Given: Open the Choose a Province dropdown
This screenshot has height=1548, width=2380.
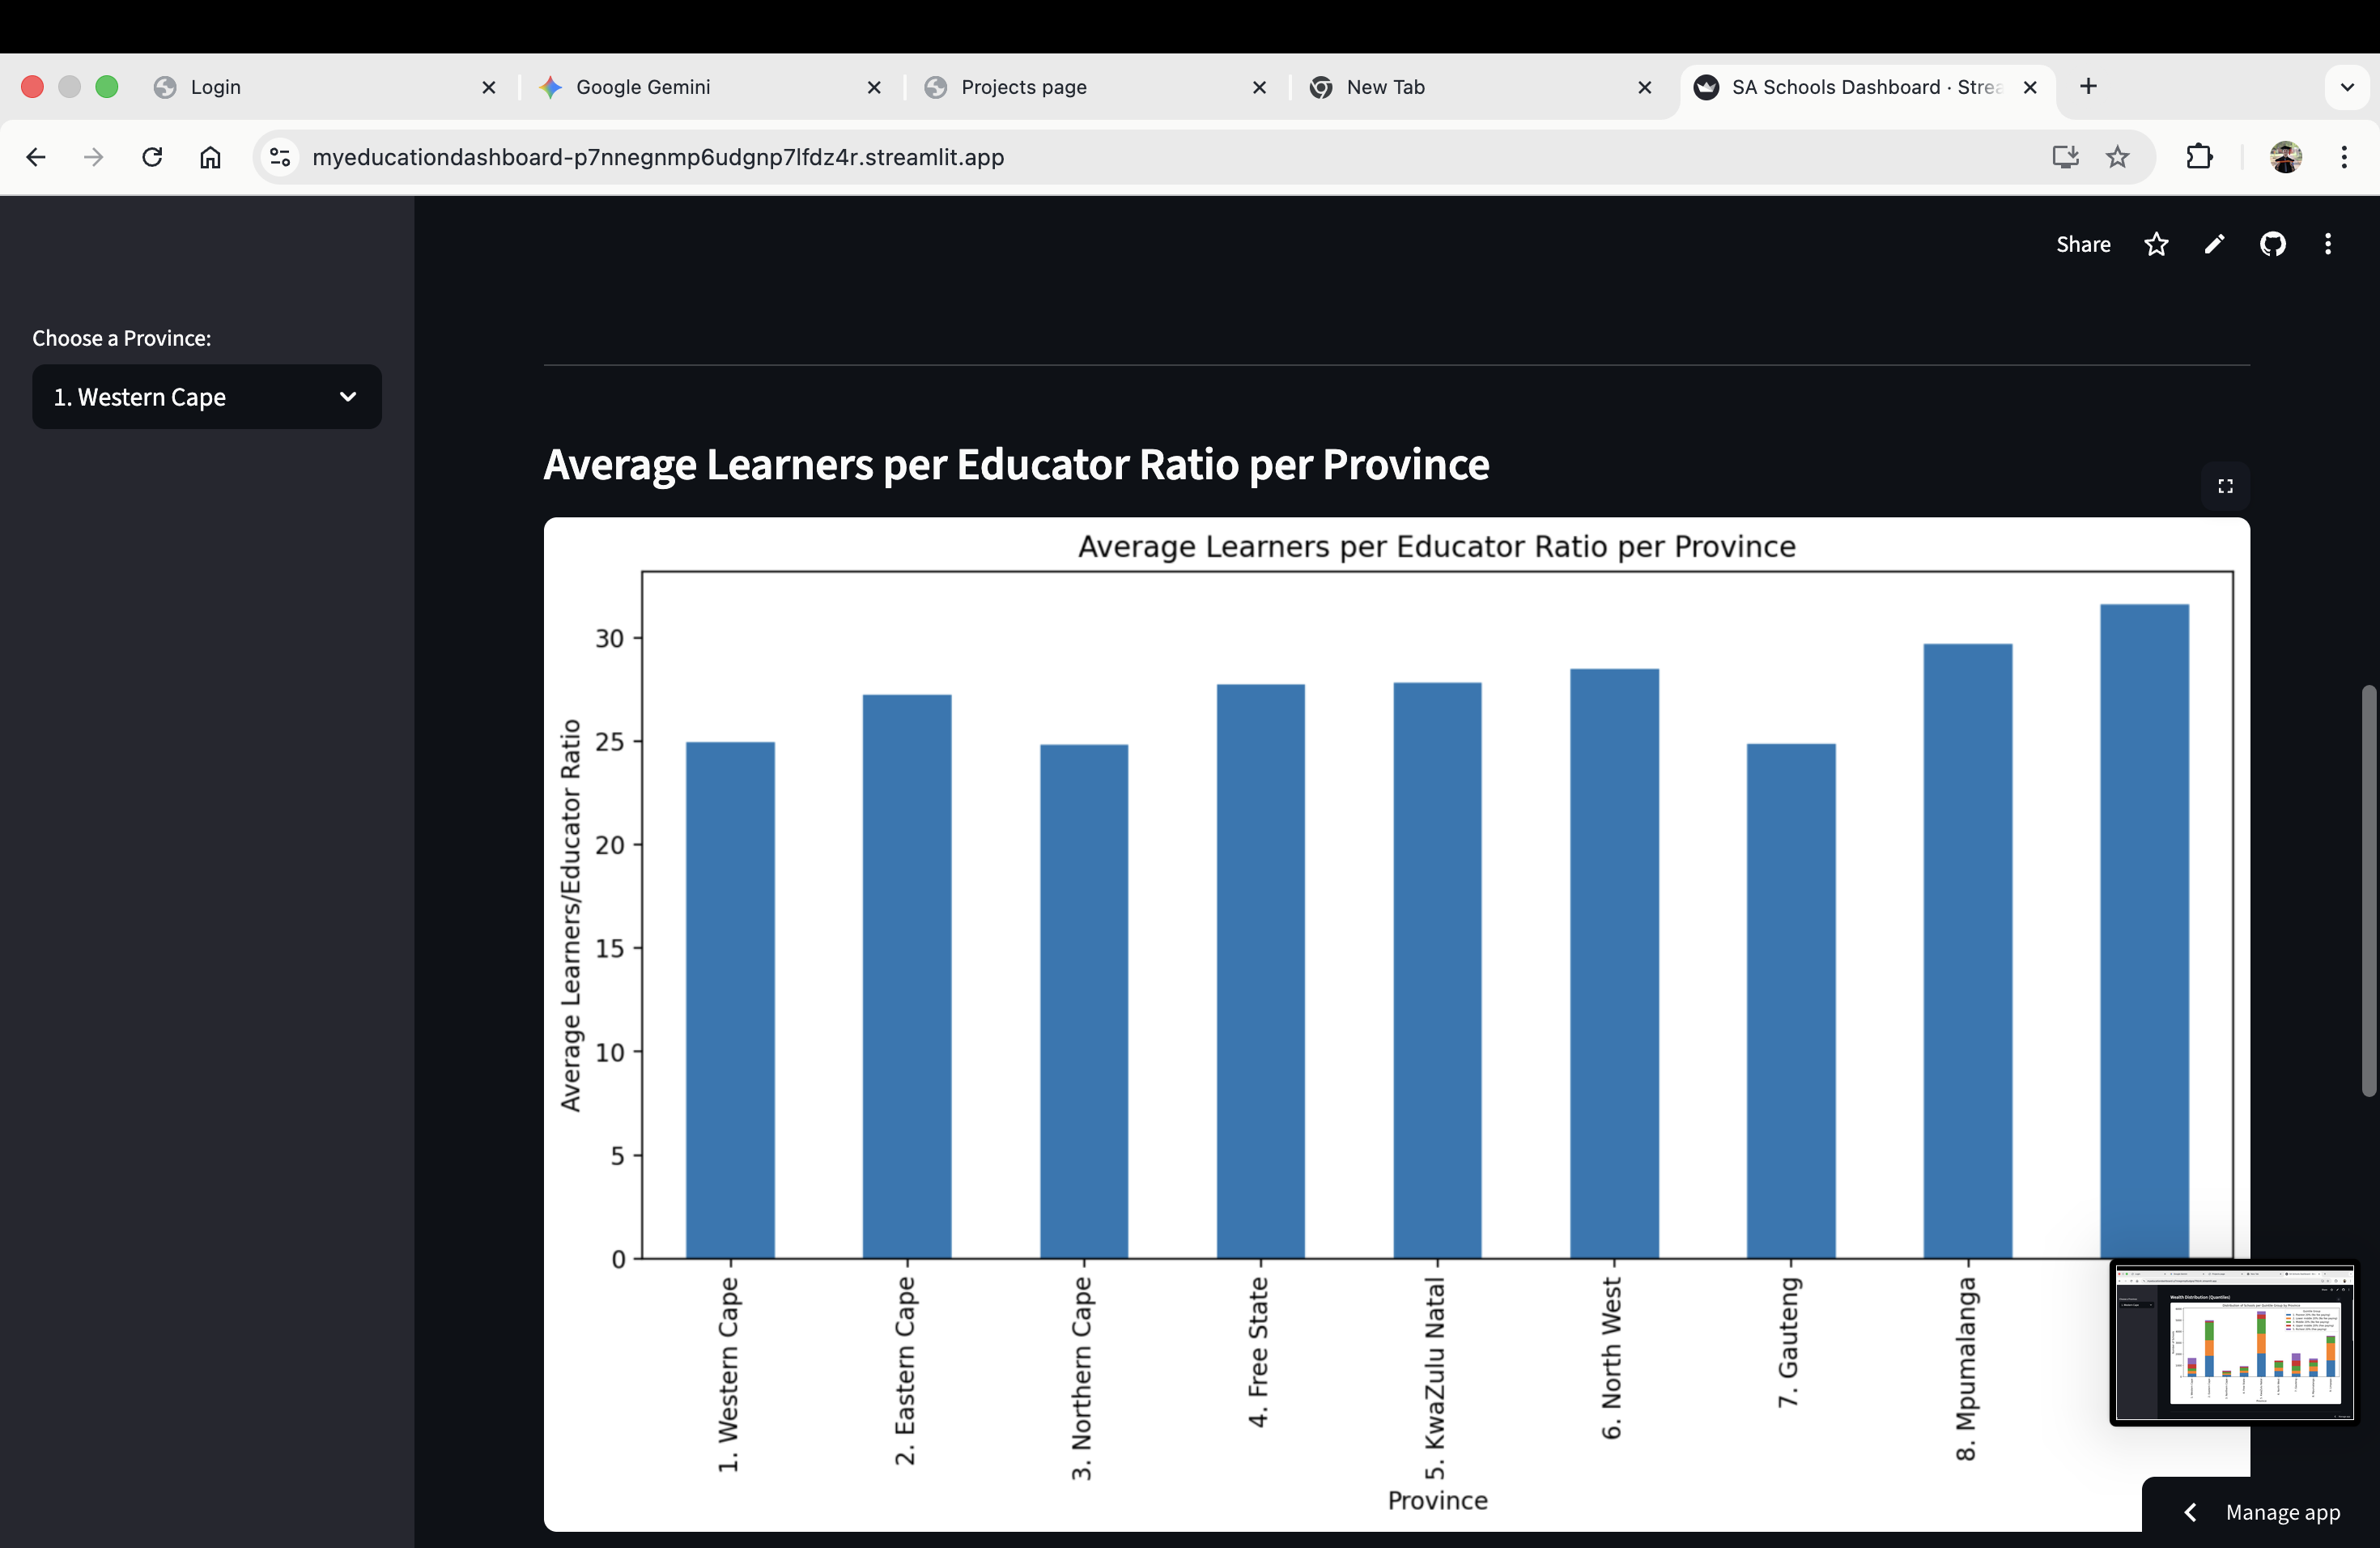Looking at the screenshot, I should coord(207,397).
